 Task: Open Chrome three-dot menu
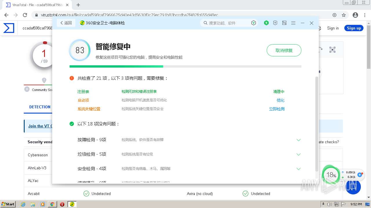tap(365, 15)
